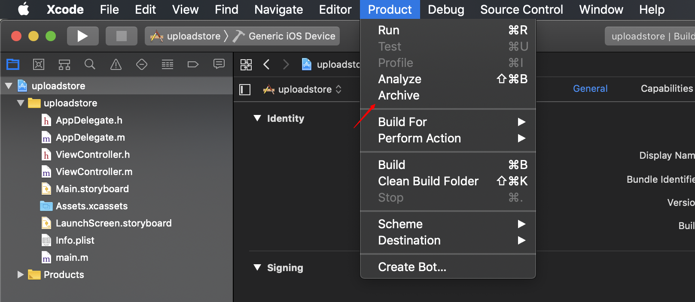Open the Window menu
Viewport: 695px width, 302px height.
pyautogui.click(x=601, y=9)
